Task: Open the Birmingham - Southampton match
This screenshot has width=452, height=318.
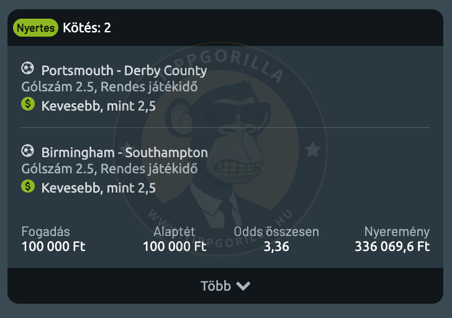Action: (x=125, y=152)
